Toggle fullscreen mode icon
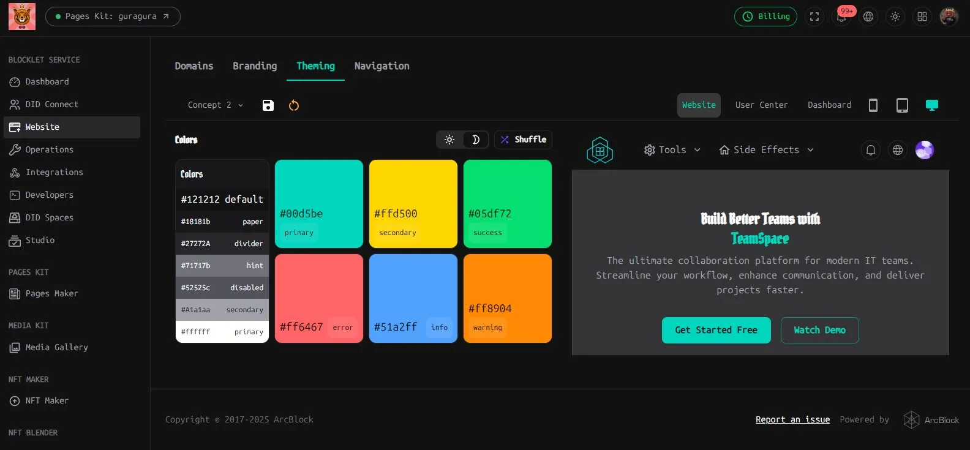This screenshot has height=450, width=970. coord(814,17)
